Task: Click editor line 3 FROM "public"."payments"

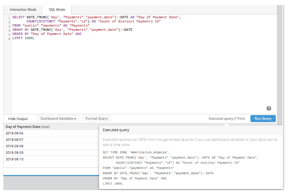Action: click(51, 25)
